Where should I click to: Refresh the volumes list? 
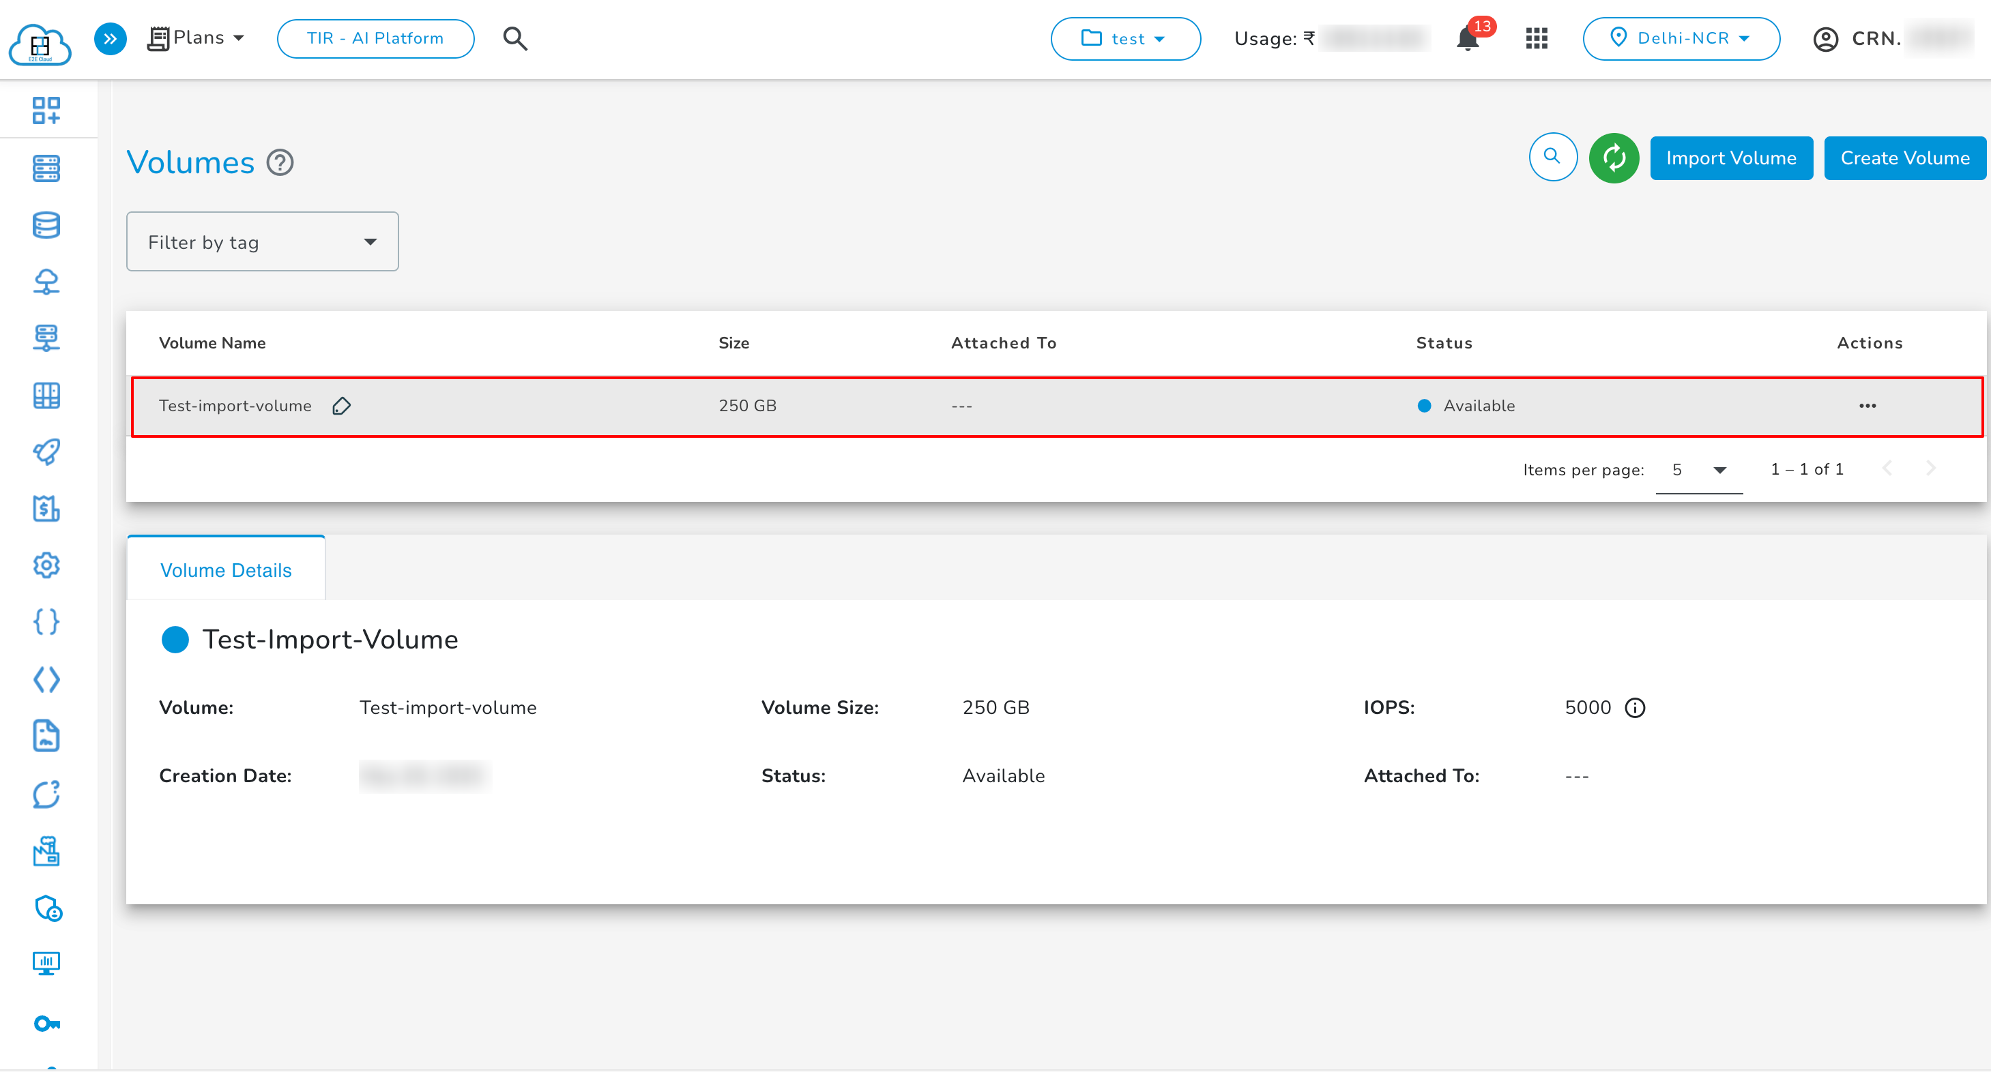(x=1614, y=158)
